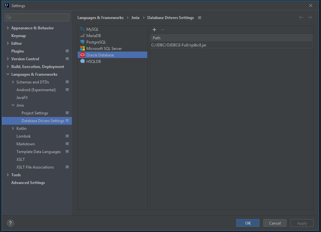Viewport: 321px width, 232px height.
Task: Click the Microsoft SQL Server logo icon
Action: pyautogui.click(x=83, y=49)
